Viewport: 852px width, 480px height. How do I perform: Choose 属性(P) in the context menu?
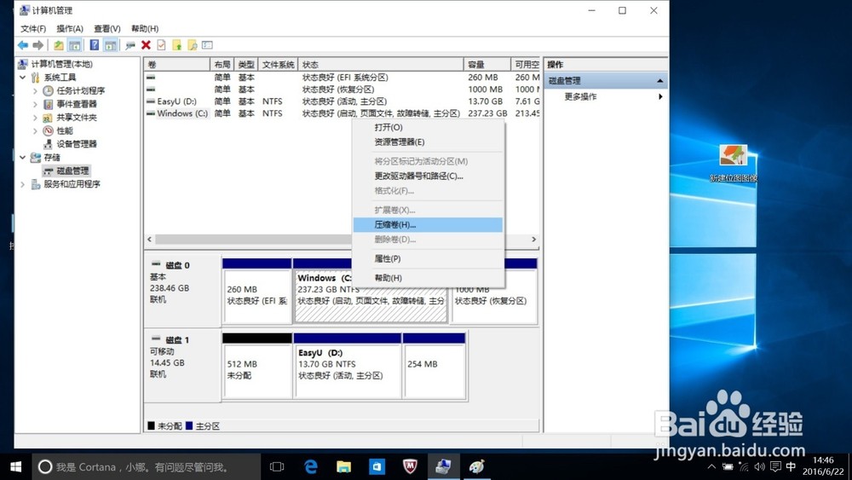click(x=428, y=258)
